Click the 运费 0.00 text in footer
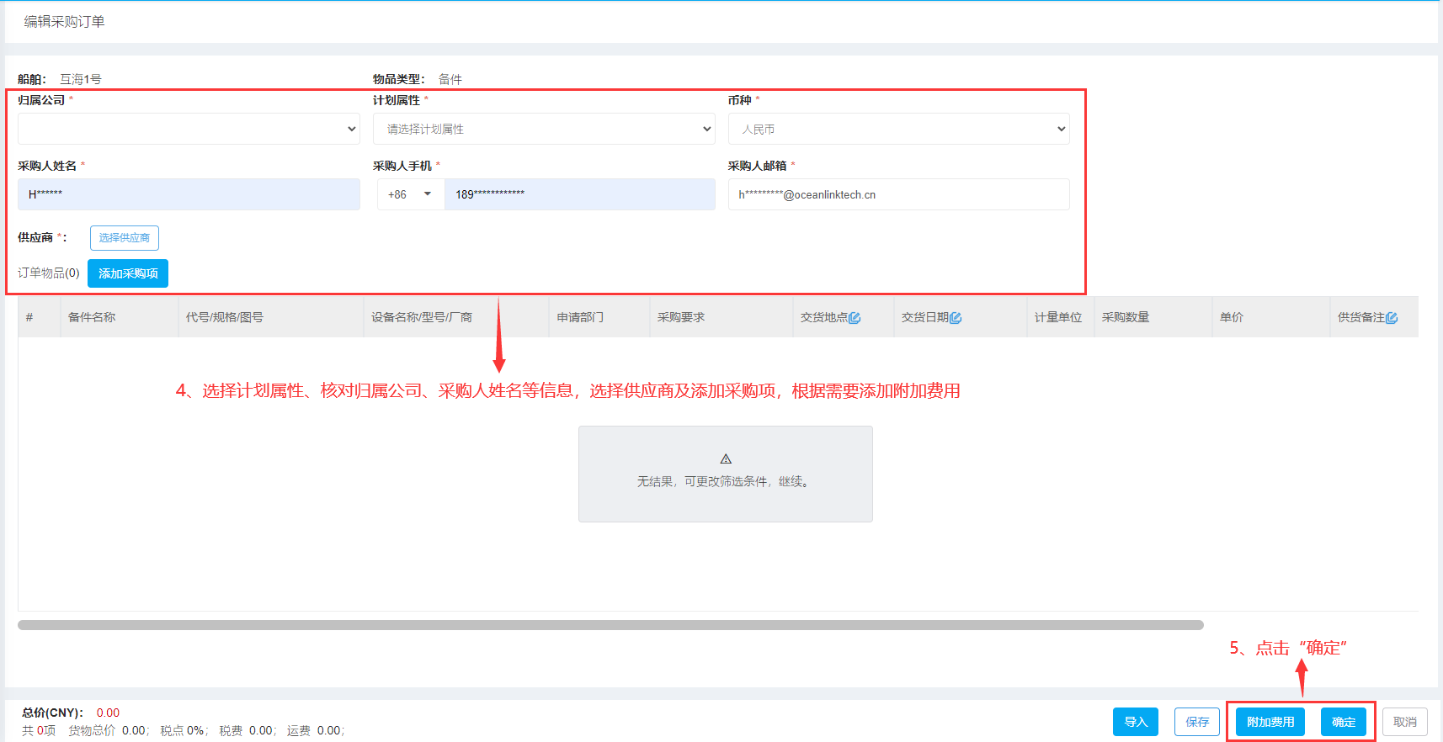 pyautogui.click(x=316, y=731)
